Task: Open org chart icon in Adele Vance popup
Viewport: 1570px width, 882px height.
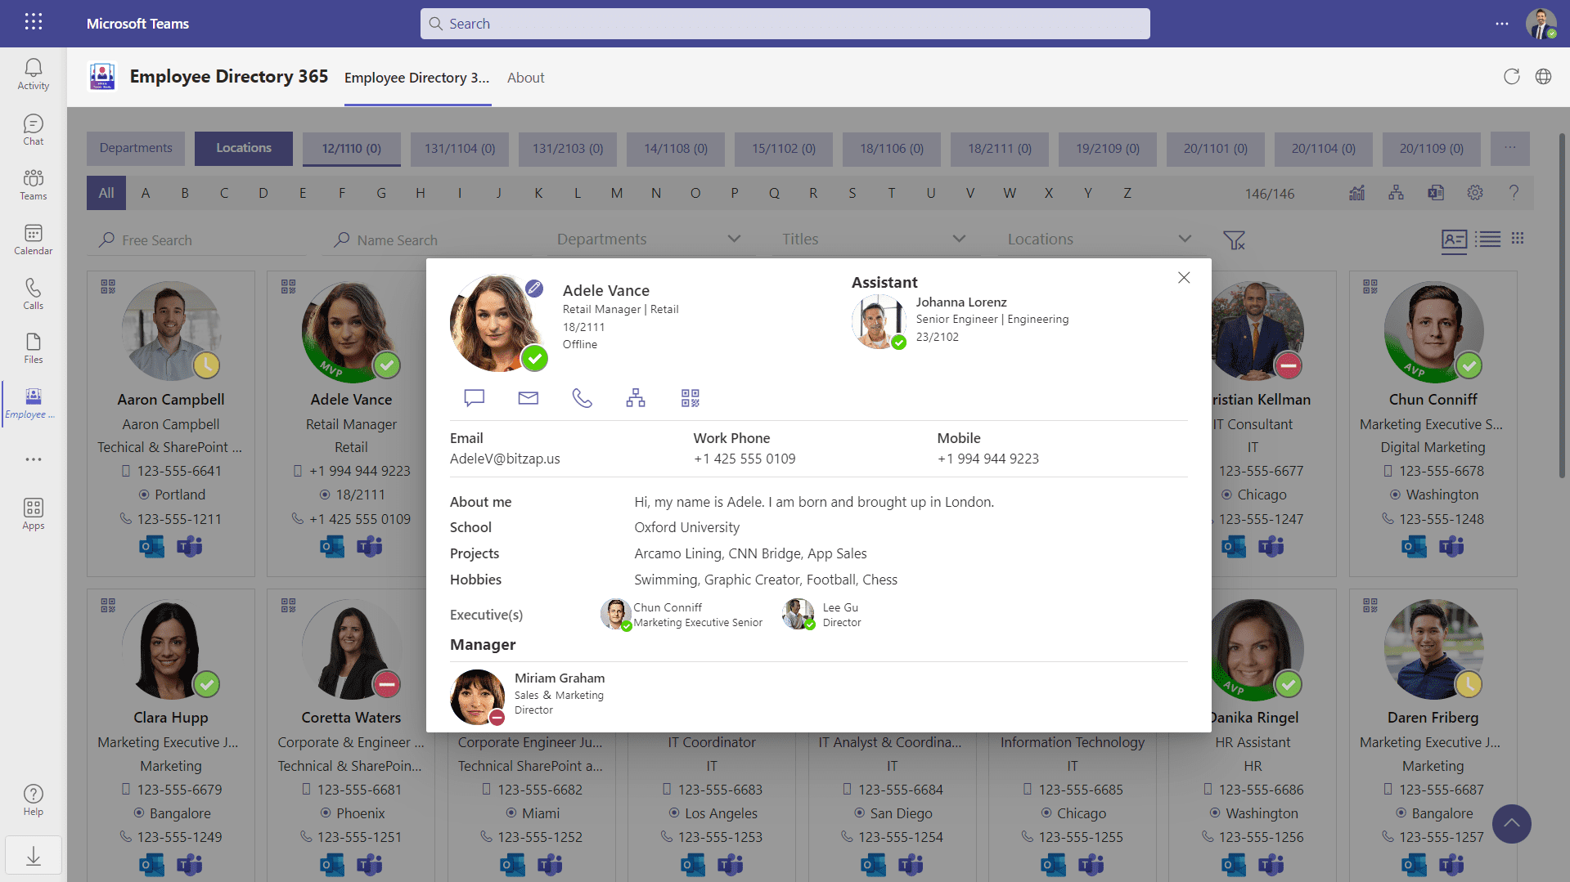Action: click(x=636, y=398)
